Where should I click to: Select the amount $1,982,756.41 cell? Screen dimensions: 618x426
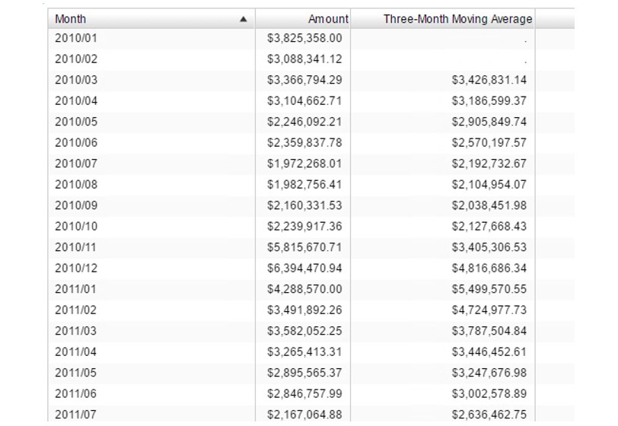coord(304,184)
